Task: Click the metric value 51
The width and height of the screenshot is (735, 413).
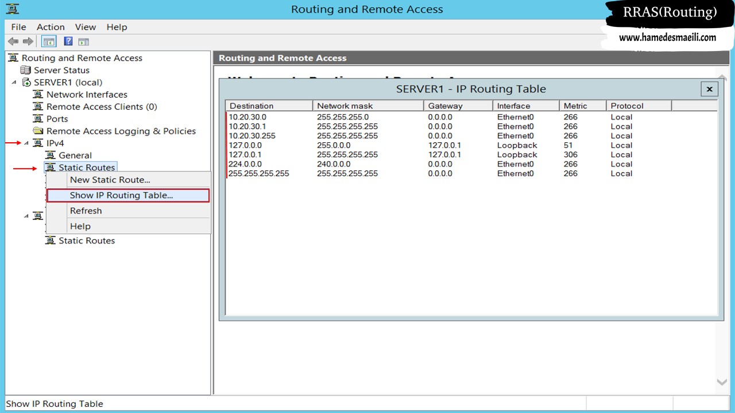Action: (568, 145)
